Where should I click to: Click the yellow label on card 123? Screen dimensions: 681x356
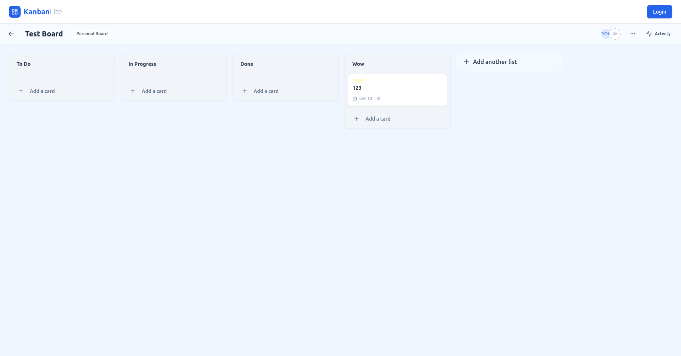click(359, 80)
